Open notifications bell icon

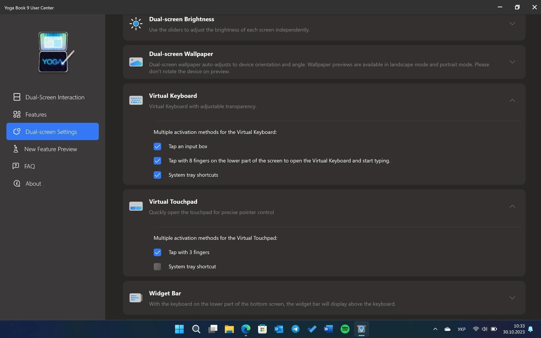[531, 329]
